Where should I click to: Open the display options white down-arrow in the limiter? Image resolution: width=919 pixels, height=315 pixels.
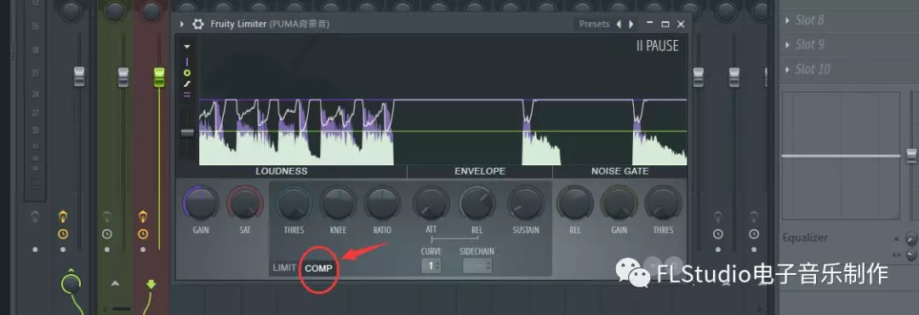click(187, 46)
